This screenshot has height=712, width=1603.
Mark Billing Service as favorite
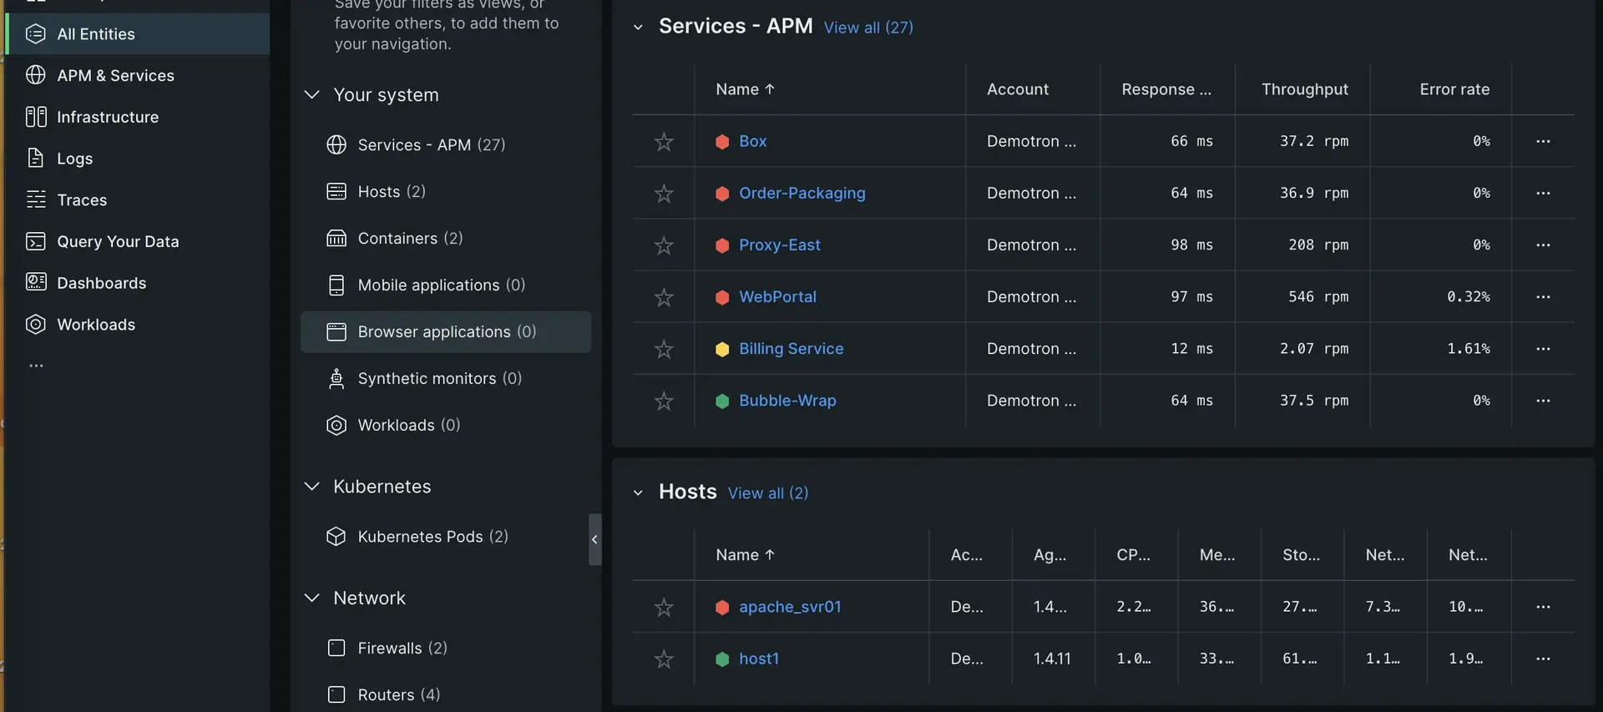pos(664,349)
